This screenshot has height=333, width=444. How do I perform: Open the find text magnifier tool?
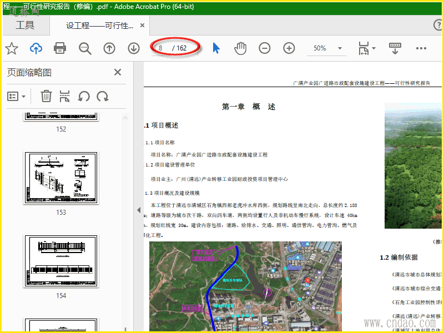(85, 48)
